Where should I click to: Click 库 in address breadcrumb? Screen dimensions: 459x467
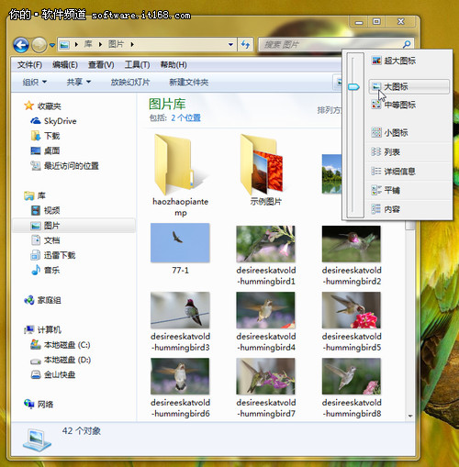click(88, 45)
